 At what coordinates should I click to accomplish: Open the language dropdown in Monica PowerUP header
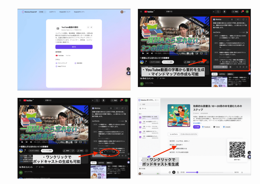[x=42, y=12]
